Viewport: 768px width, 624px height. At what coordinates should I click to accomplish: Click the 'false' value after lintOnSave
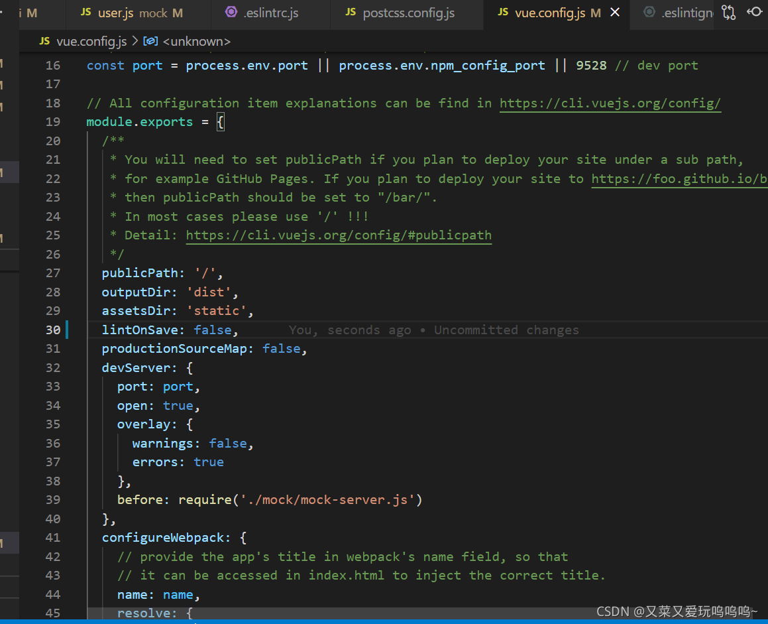click(x=213, y=330)
